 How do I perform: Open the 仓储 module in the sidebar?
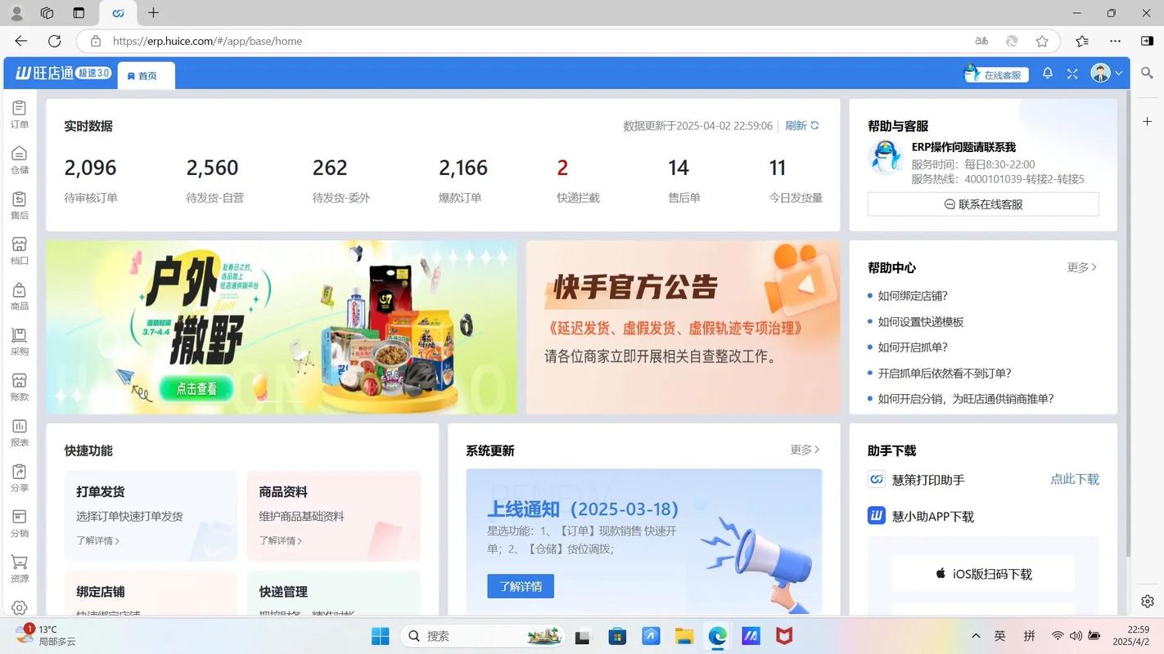(19, 160)
